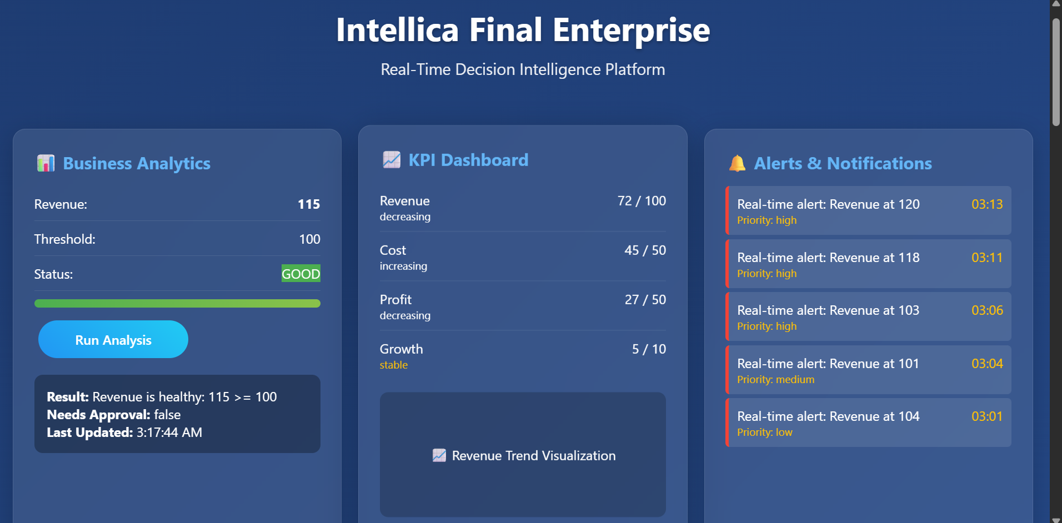The height and width of the screenshot is (523, 1062).
Task: Click the Business Analytics heading
Action: click(137, 163)
